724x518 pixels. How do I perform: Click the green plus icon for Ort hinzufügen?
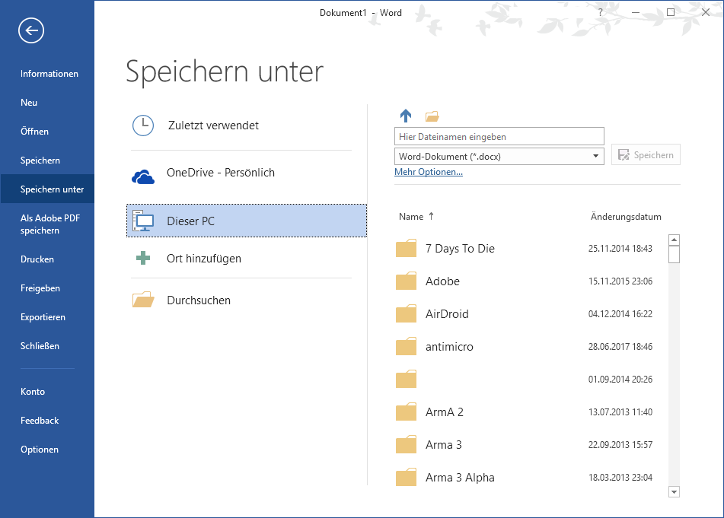pyautogui.click(x=143, y=258)
